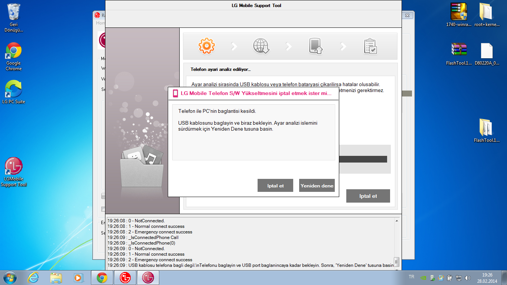Launch Internet Explorer from taskbar
This screenshot has height=285, width=507.
(33, 278)
